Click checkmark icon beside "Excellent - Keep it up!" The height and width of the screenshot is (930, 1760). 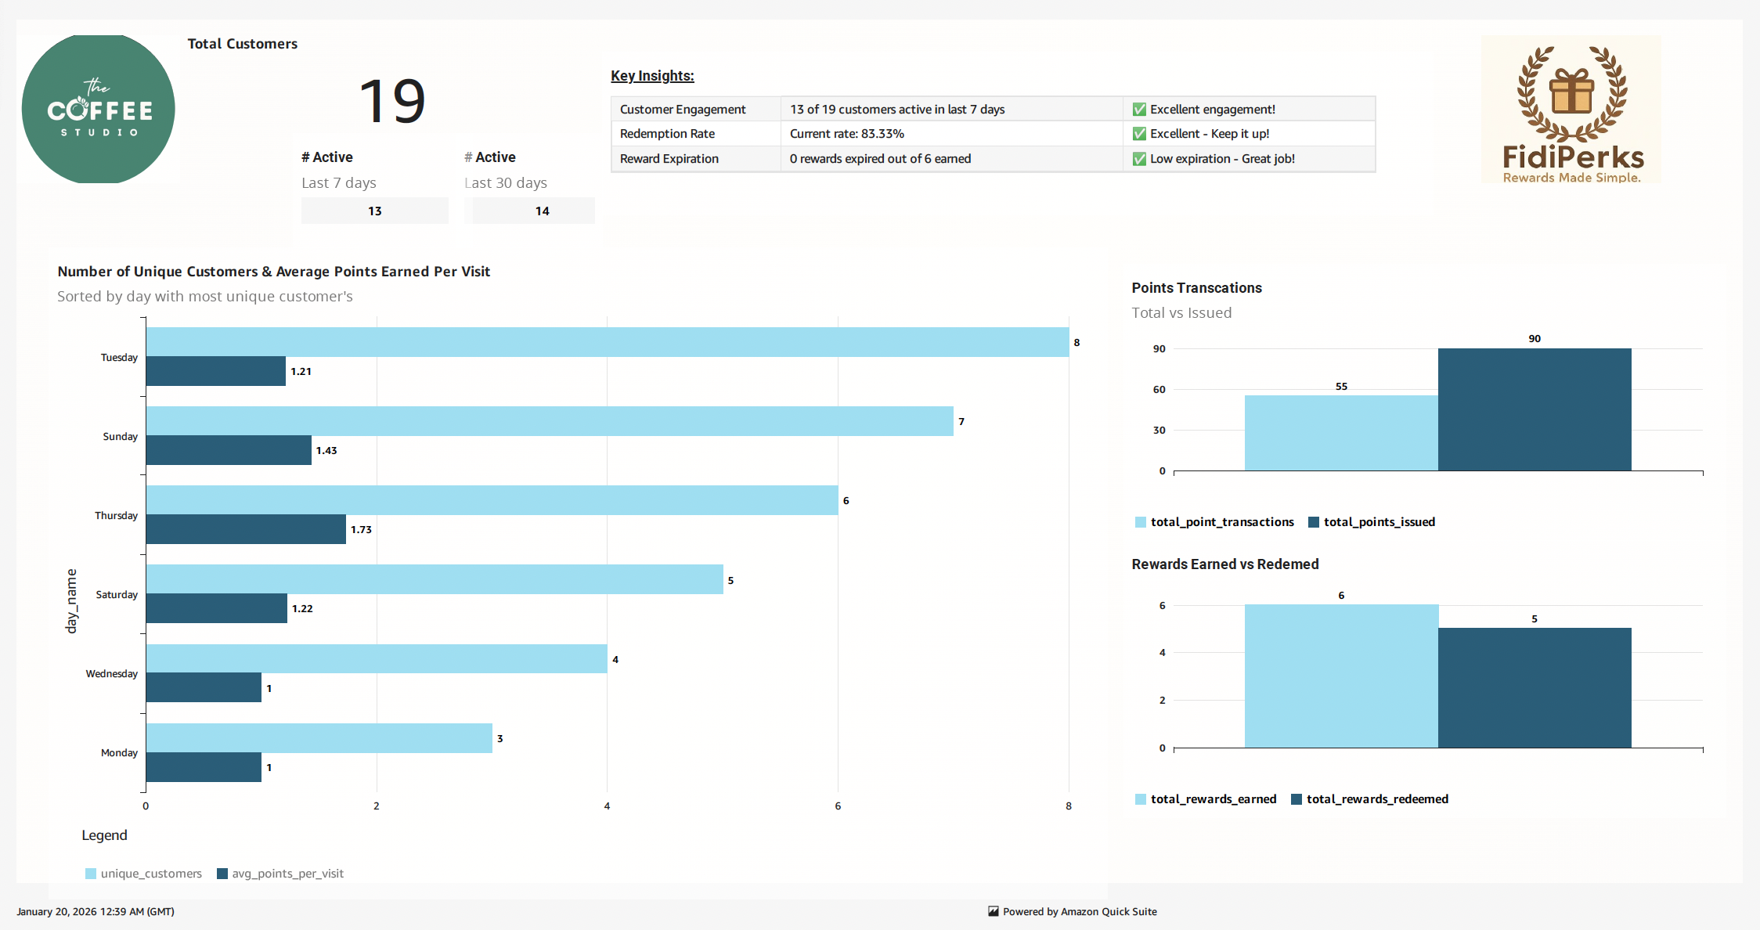(1138, 133)
